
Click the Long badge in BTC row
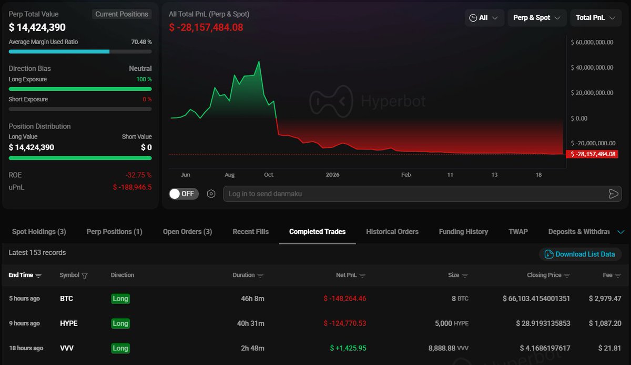[x=120, y=298]
